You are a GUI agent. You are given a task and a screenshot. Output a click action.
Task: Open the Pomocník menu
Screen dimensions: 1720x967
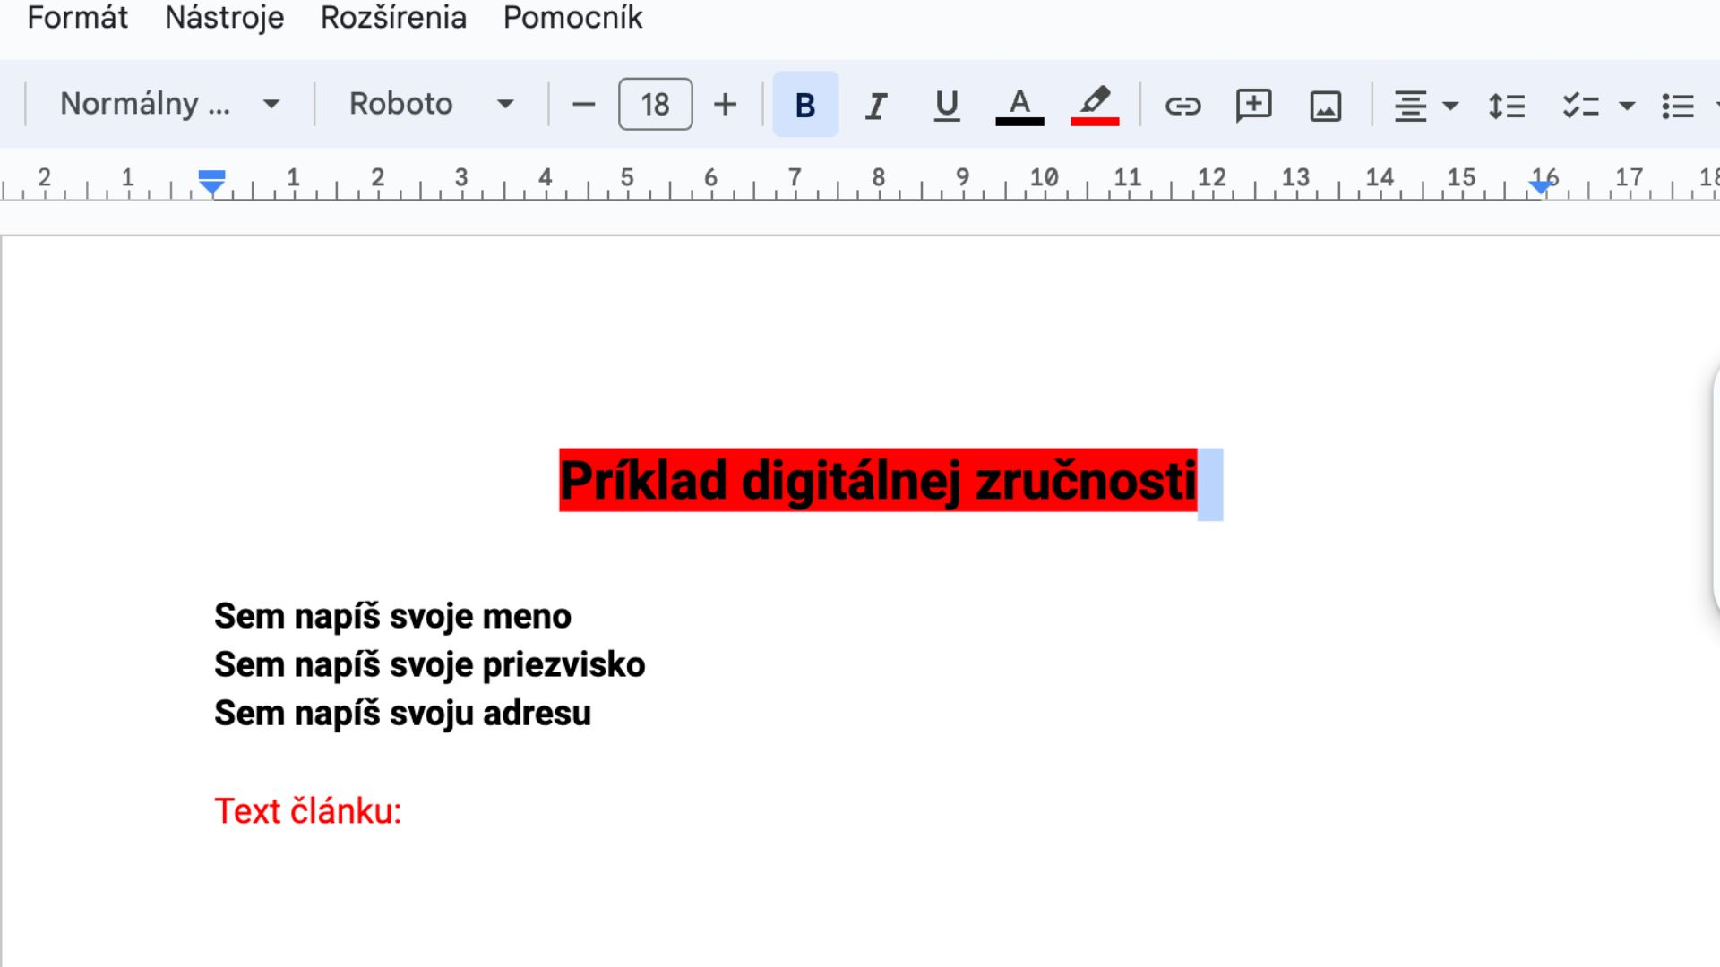click(572, 17)
